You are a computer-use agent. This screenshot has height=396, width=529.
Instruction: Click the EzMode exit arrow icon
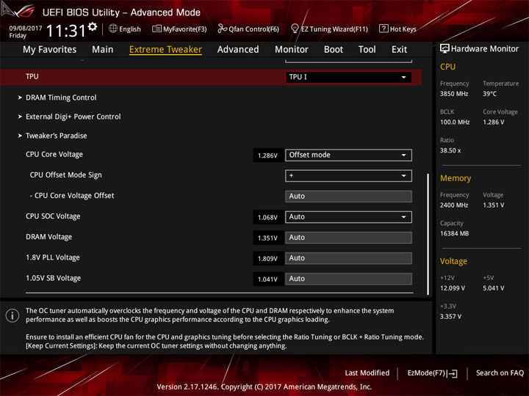coord(453,373)
